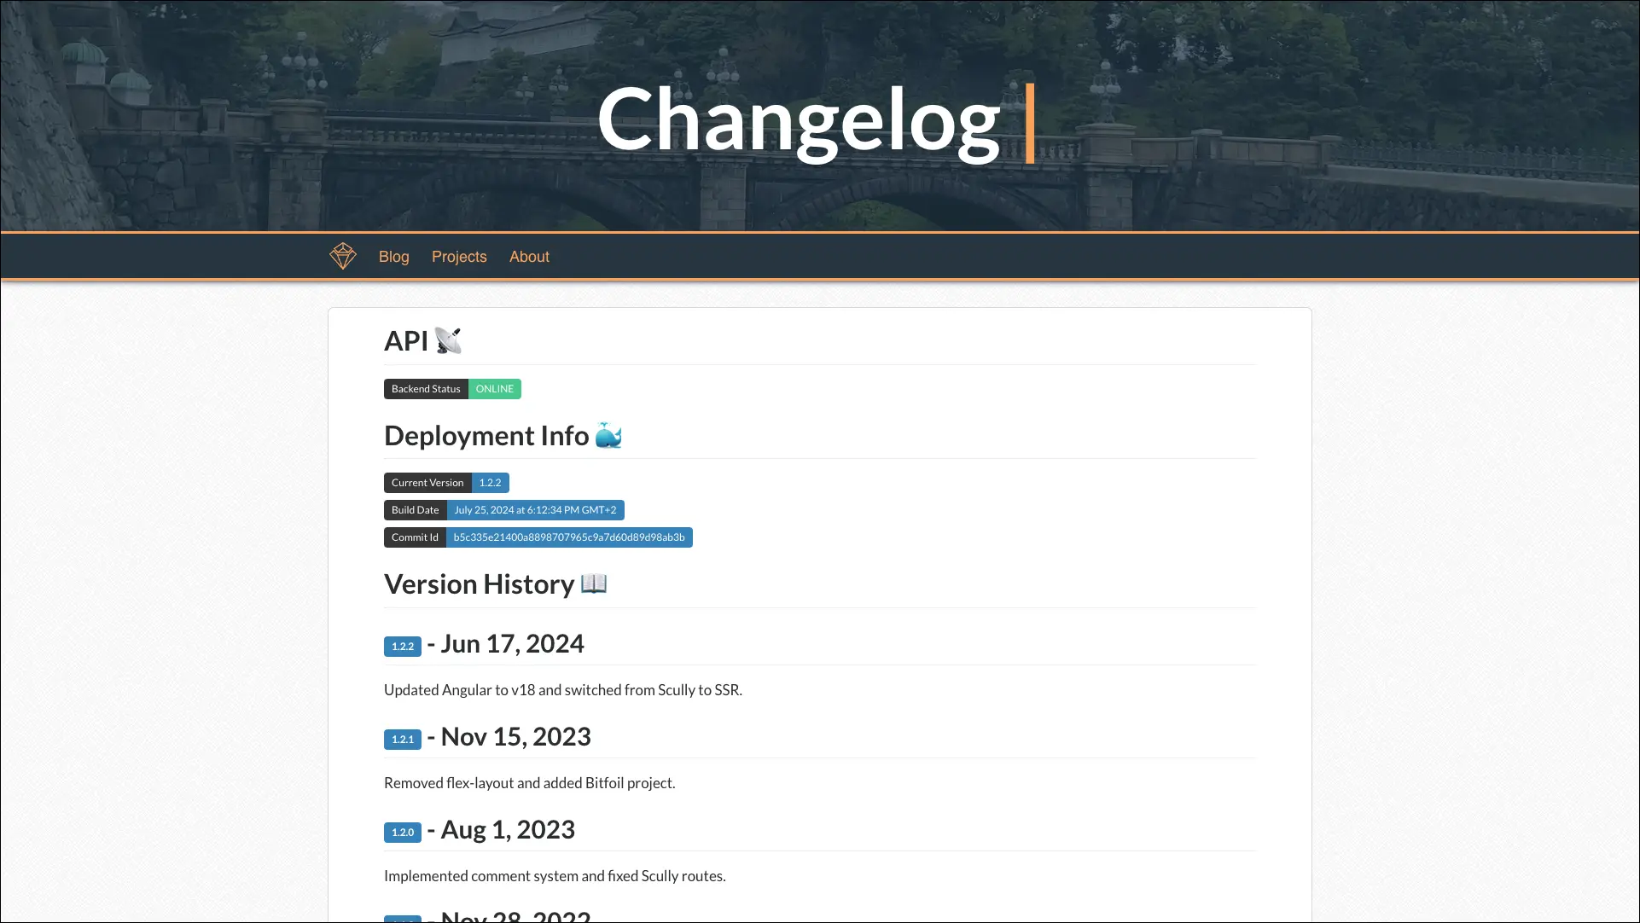Click the Jun 17, 2024 release heading
1640x923 pixels.
point(512,644)
